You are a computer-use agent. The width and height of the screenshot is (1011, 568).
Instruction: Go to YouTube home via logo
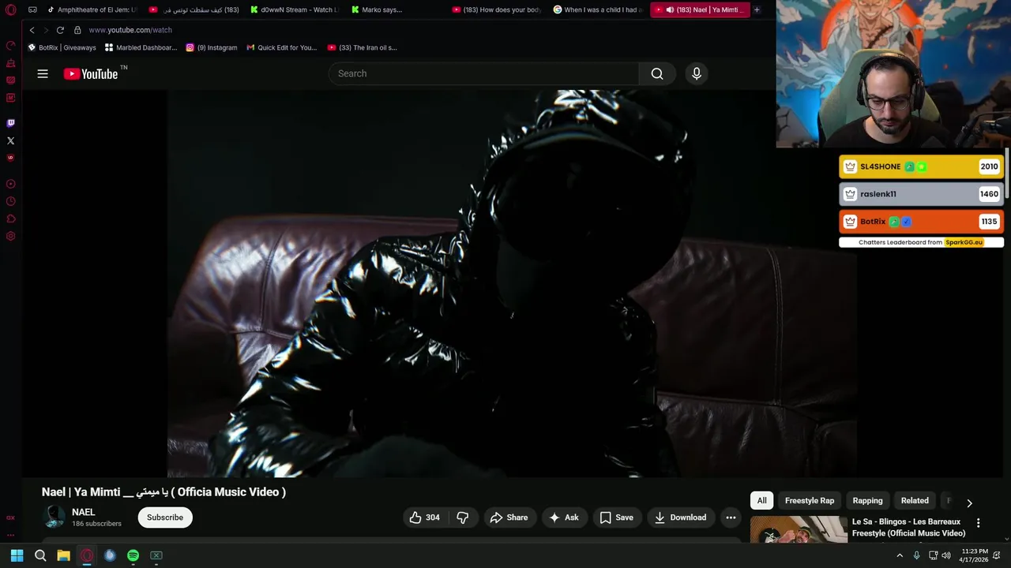91,73
